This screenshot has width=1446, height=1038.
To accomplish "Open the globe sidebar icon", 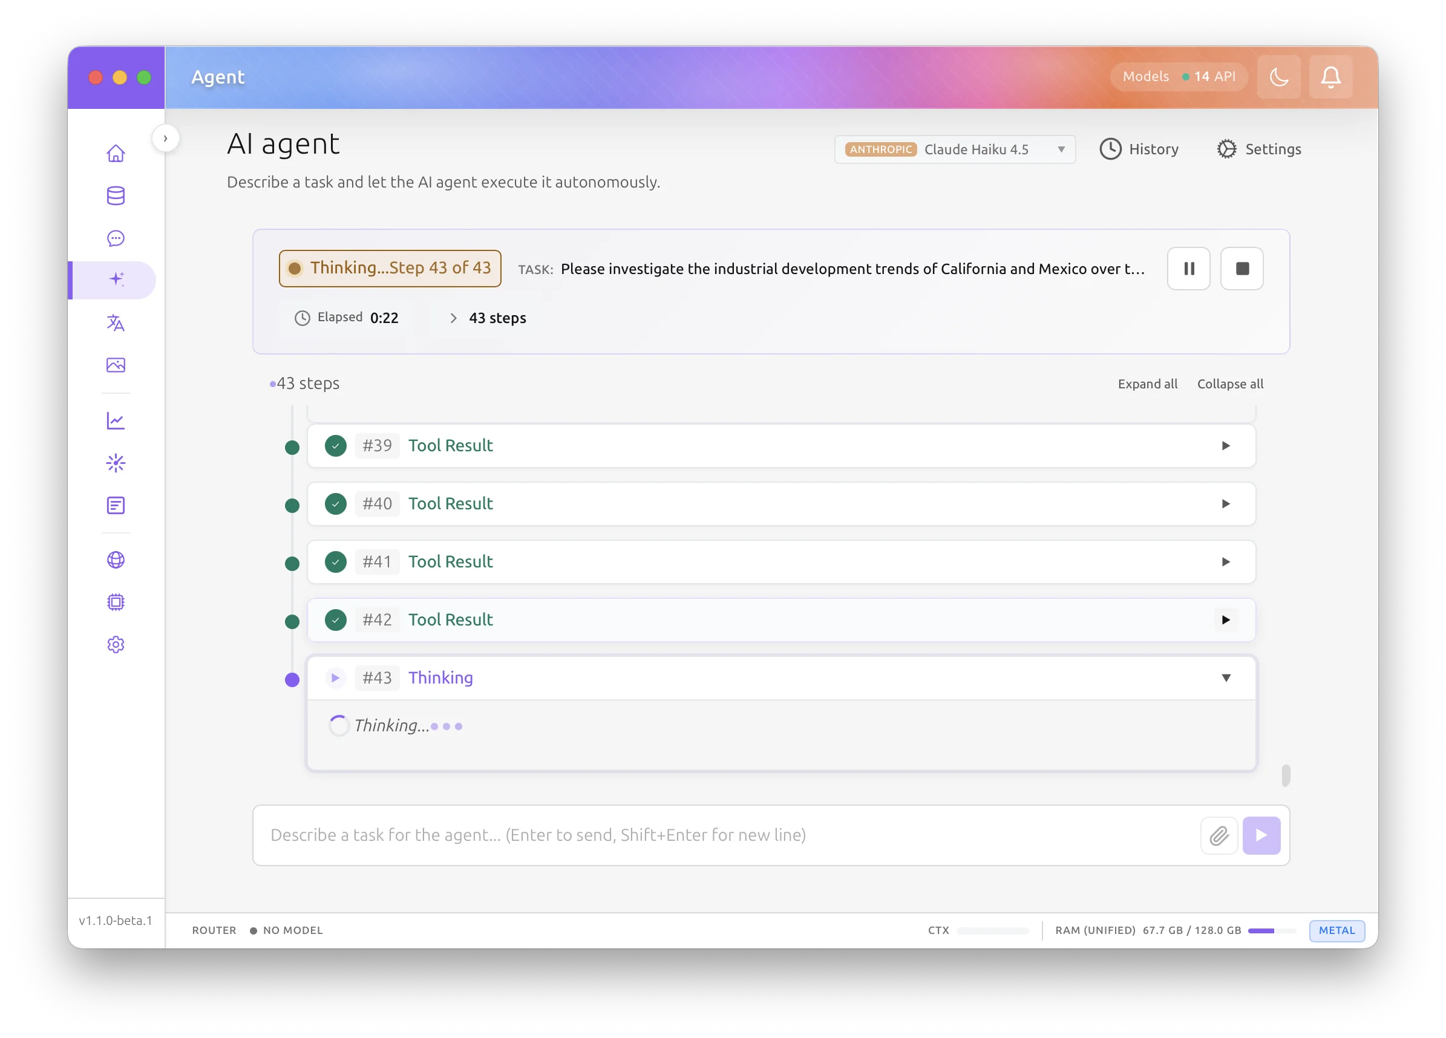I will [116, 560].
